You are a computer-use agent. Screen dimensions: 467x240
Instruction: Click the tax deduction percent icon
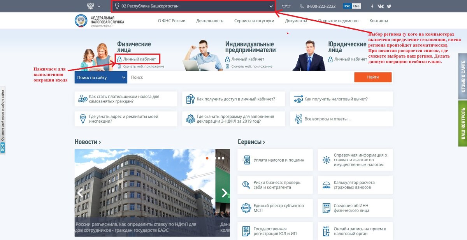(x=298, y=99)
